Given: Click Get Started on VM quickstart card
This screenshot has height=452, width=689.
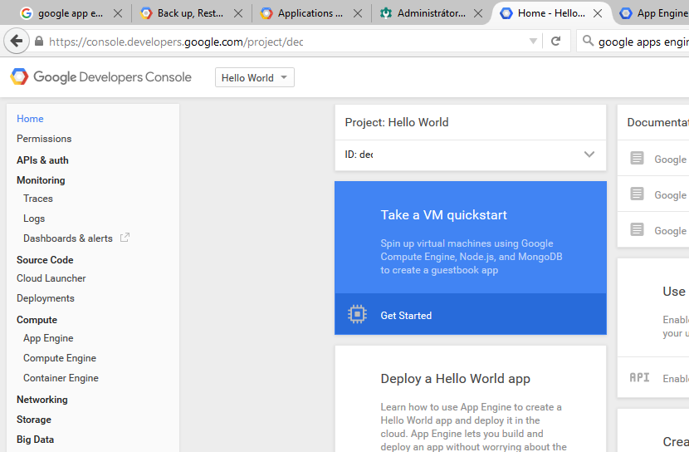Looking at the screenshot, I should [x=406, y=315].
